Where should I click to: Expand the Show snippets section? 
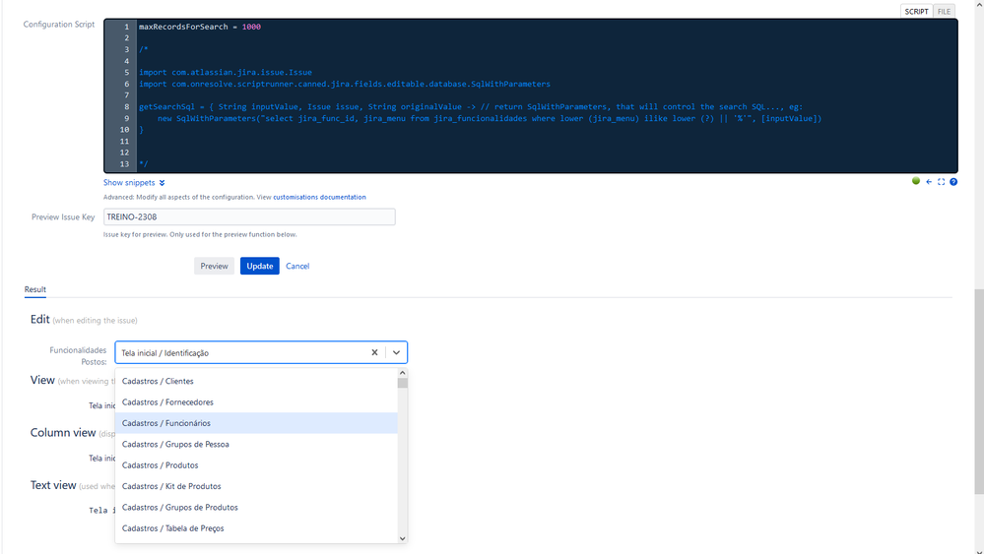(129, 182)
